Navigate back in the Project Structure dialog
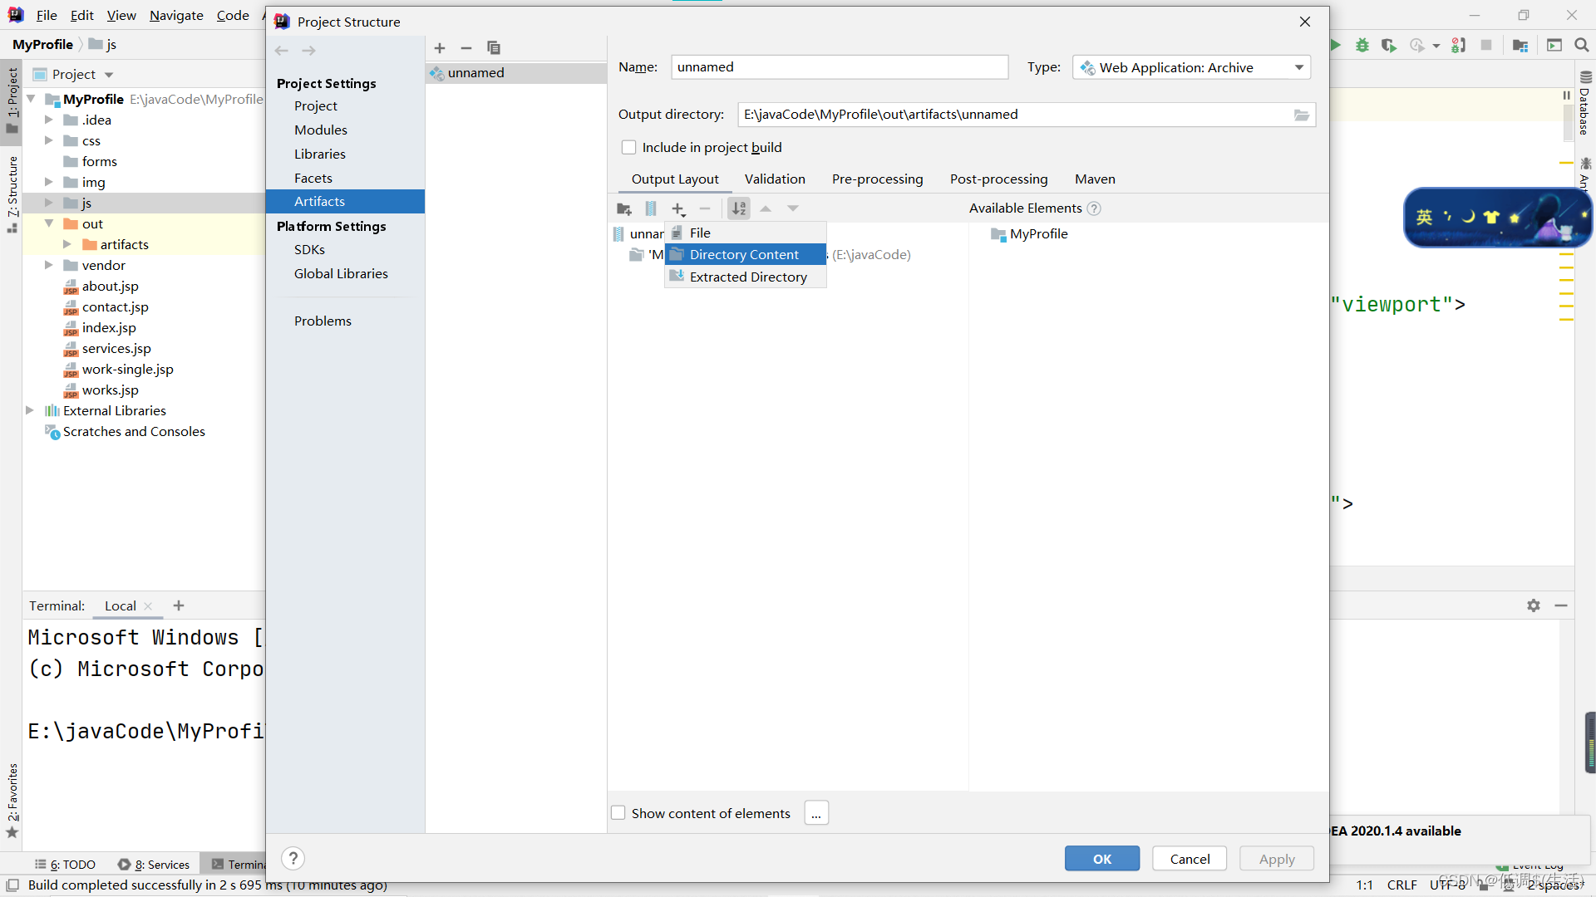This screenshot has height=897, width=1596. (281, 50)
